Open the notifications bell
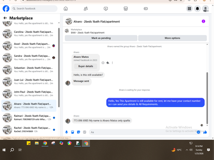Screen dimensions: 214x160 (x=197, y=9)
